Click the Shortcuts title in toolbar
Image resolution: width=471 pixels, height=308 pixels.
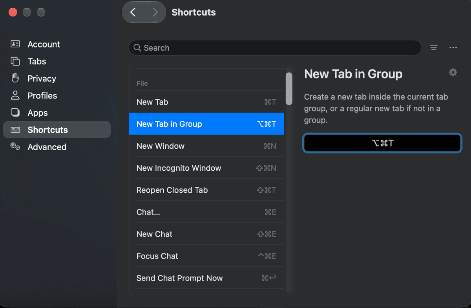[x=194, y=12]
